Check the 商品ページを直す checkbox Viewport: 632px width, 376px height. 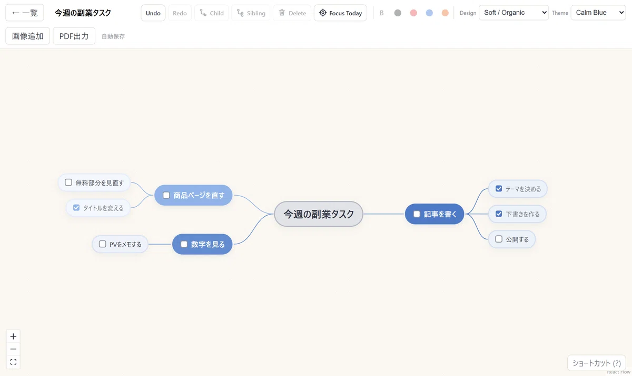pos(166,195)
